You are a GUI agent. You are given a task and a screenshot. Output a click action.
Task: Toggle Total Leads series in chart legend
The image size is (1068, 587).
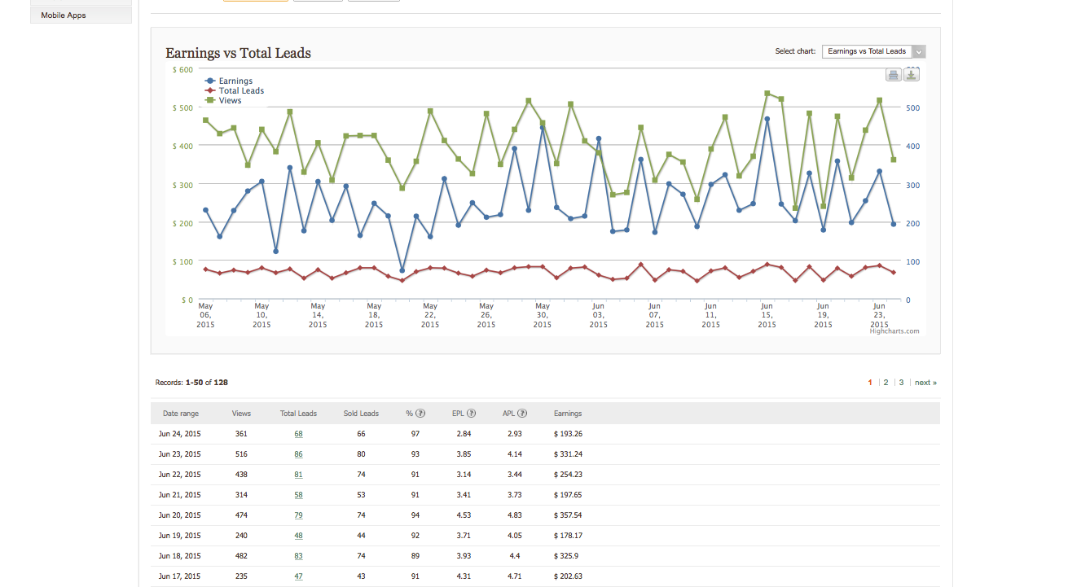click(235, 91)
